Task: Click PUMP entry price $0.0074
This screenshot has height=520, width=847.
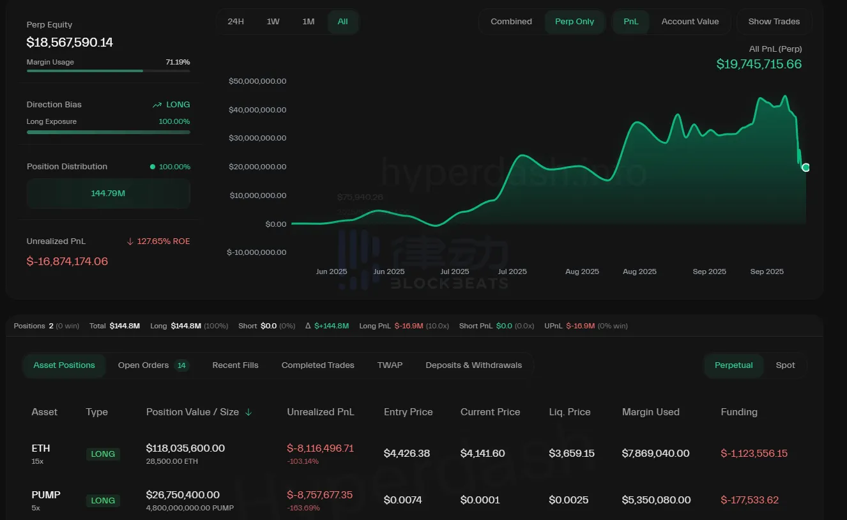Action: point(403,500)
